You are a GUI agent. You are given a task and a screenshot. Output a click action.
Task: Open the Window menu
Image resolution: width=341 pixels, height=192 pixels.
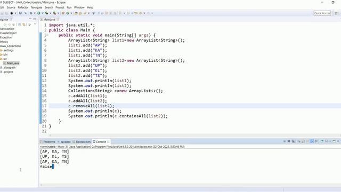pos(79,7)
